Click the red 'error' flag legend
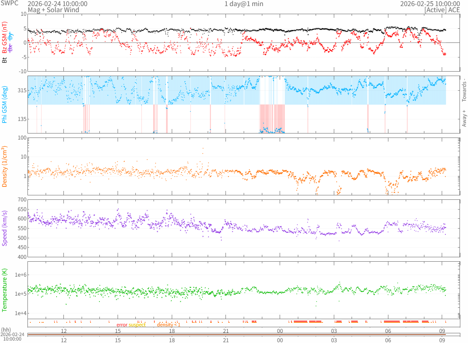 [122, 325]
